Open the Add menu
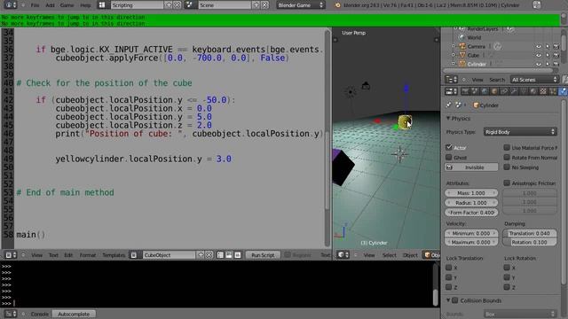 (50, 5)
